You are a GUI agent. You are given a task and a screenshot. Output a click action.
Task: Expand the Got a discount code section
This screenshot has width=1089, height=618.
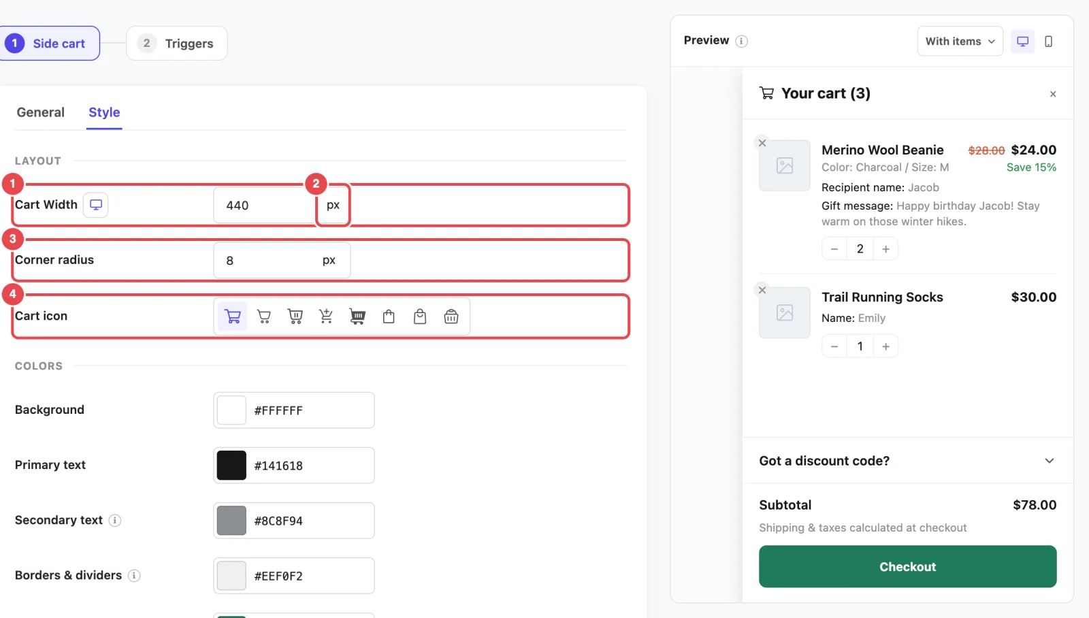pyautogui.click(x=907, y=461)
